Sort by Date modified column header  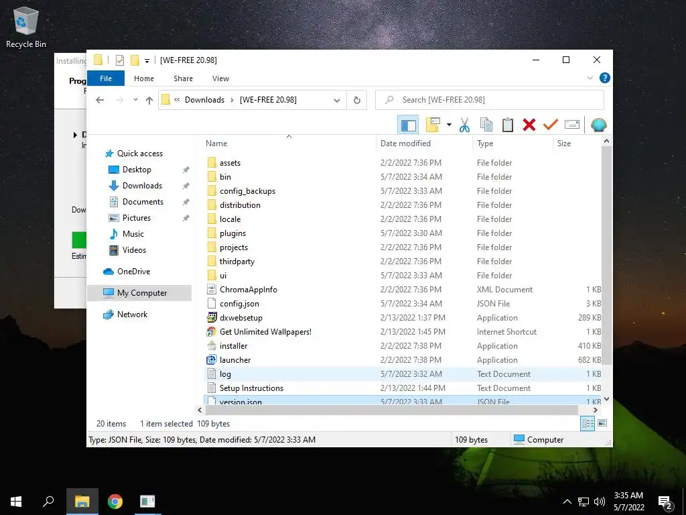tap(405, 144)
